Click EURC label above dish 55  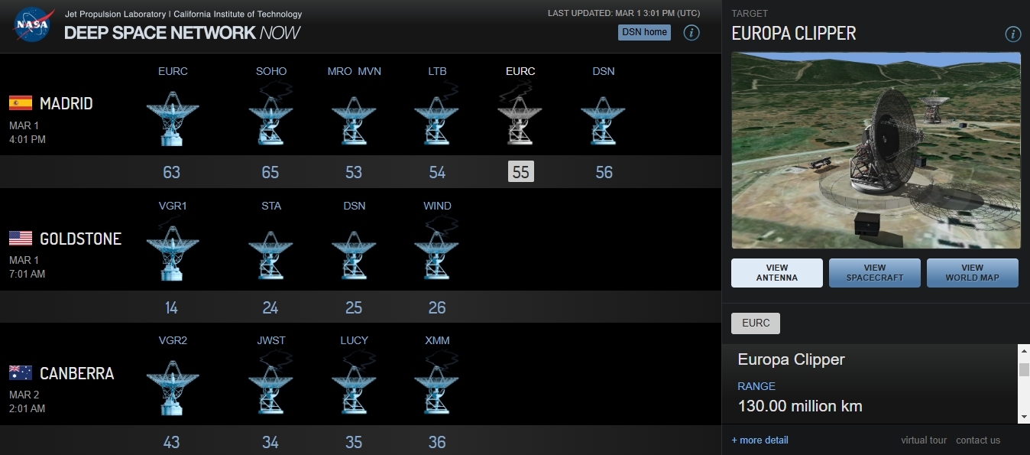coord(520,71)
